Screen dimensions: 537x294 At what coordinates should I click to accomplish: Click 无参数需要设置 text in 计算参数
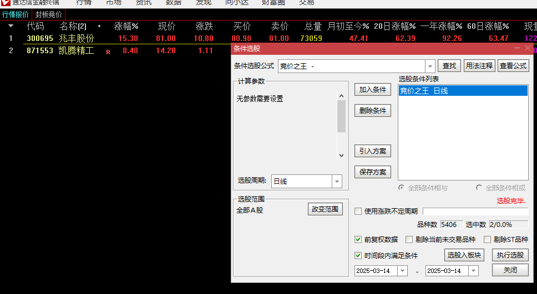click(260, 99)
